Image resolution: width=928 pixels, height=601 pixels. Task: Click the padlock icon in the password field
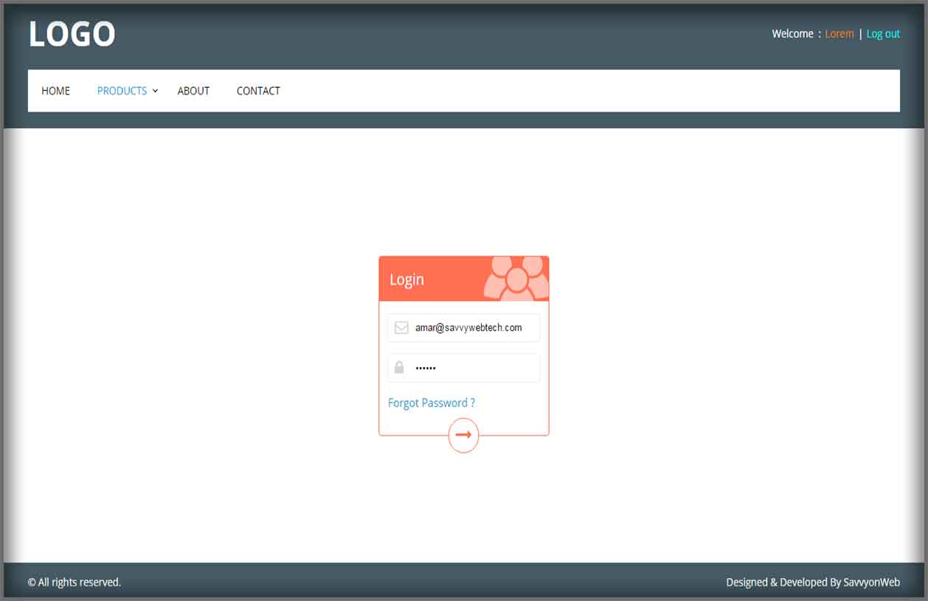click(399, 368)
